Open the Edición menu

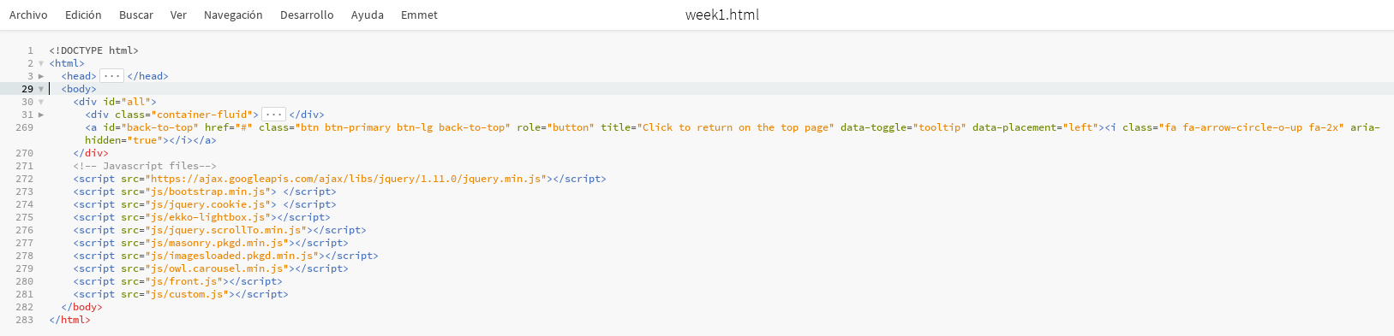point(83,15)
